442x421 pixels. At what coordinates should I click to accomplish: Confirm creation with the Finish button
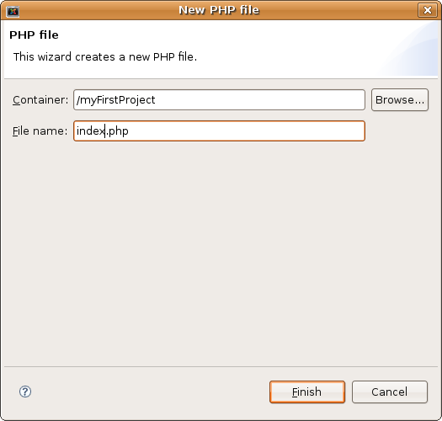click(x=307, y=392)
